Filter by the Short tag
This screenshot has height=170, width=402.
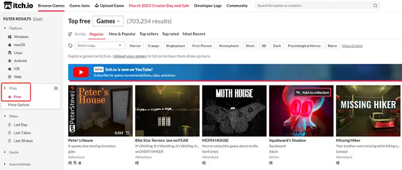[250, 46]
